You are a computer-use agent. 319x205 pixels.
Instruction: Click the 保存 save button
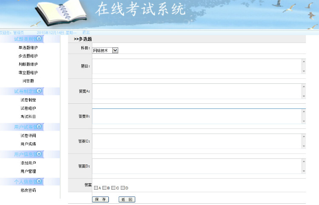coord(100,199)
